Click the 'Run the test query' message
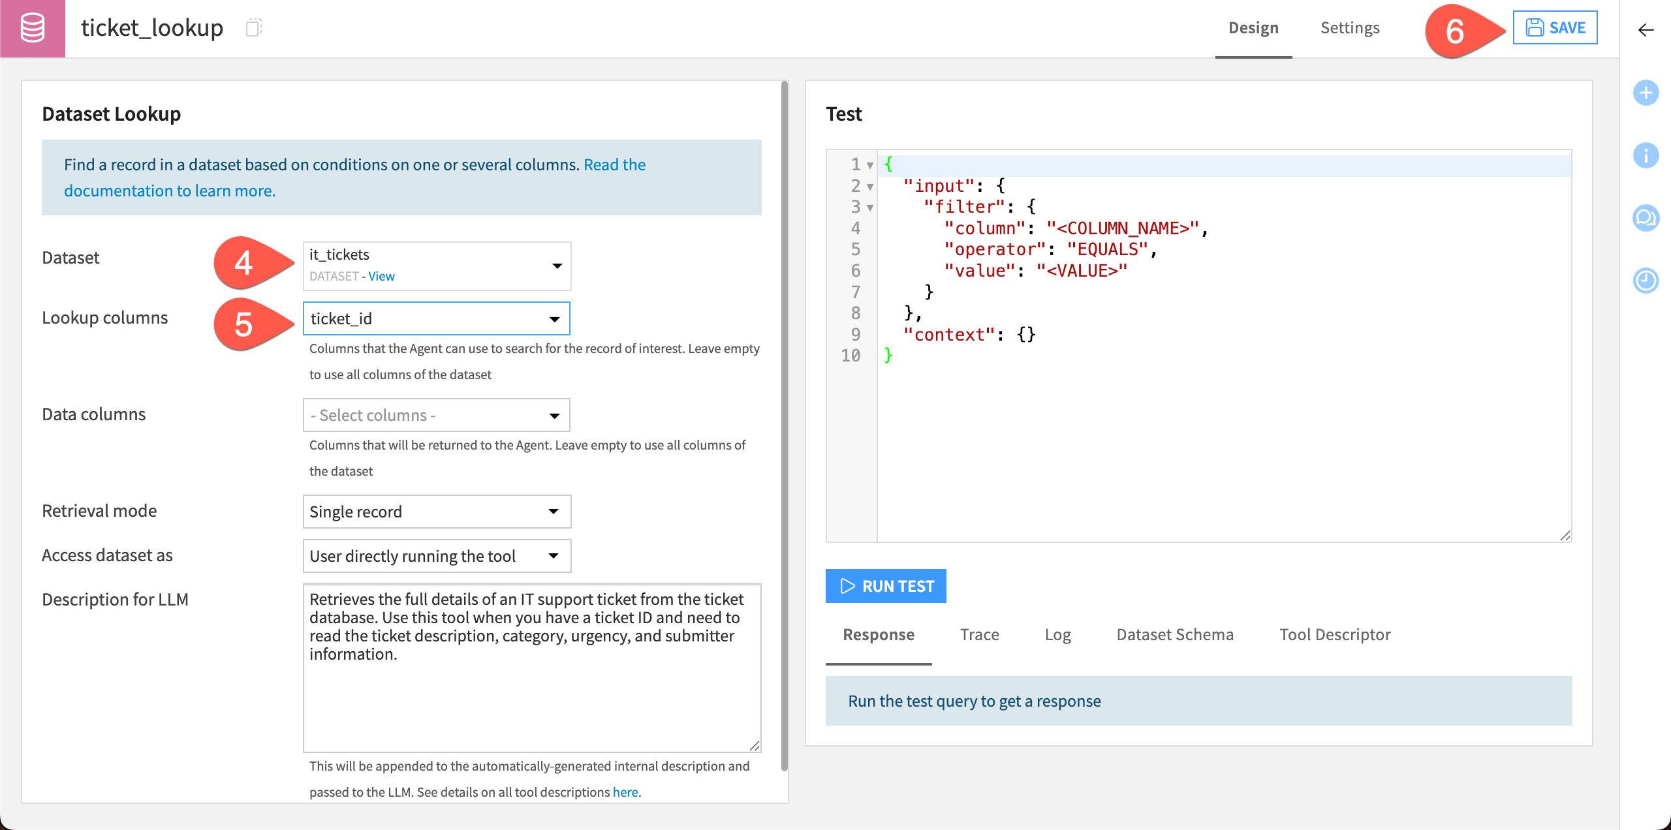Screen dimensions: 1671x830 tap(974, 701)
